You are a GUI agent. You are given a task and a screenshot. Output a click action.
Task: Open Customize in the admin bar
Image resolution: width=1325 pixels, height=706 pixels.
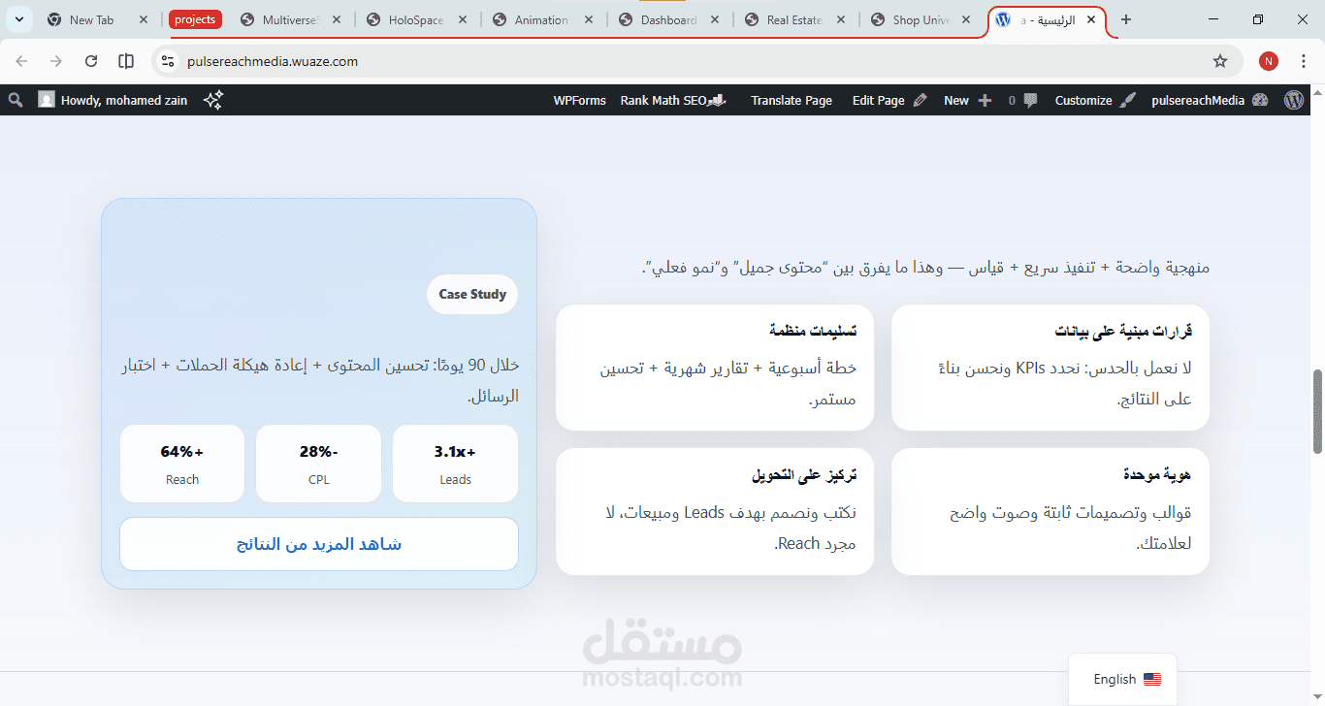[x=1094, y=100]
